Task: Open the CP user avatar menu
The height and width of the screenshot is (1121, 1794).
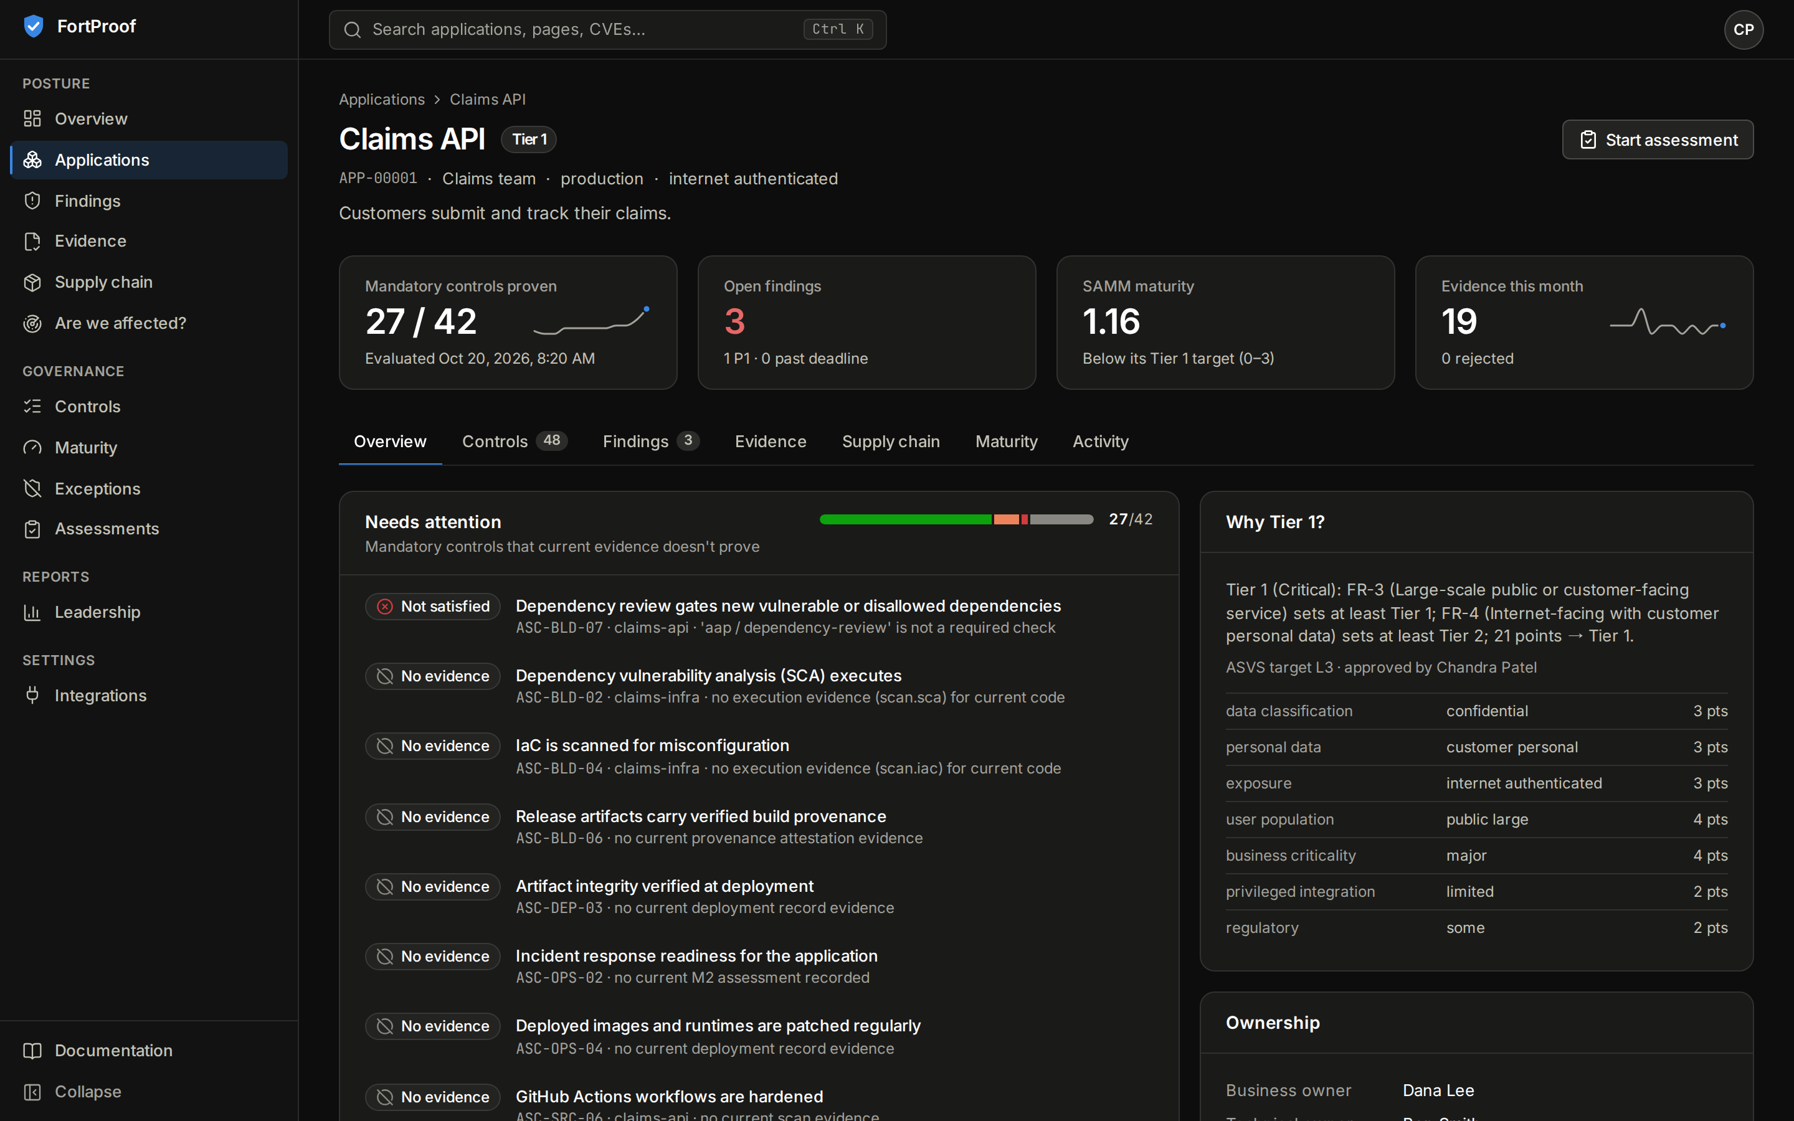Action: [1743, 30]
